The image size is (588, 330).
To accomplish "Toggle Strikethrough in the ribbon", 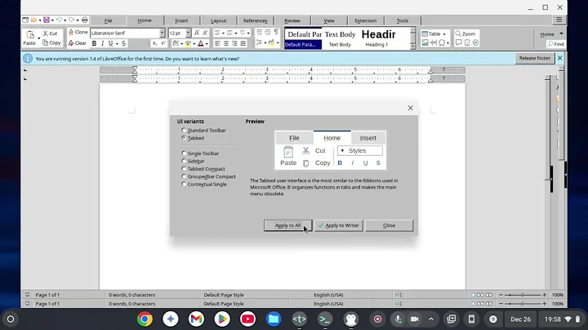I will point(123,43).
